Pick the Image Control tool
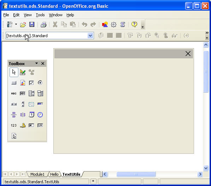The height and width of the screenshot is (186, 211). [x=23, y=83]
